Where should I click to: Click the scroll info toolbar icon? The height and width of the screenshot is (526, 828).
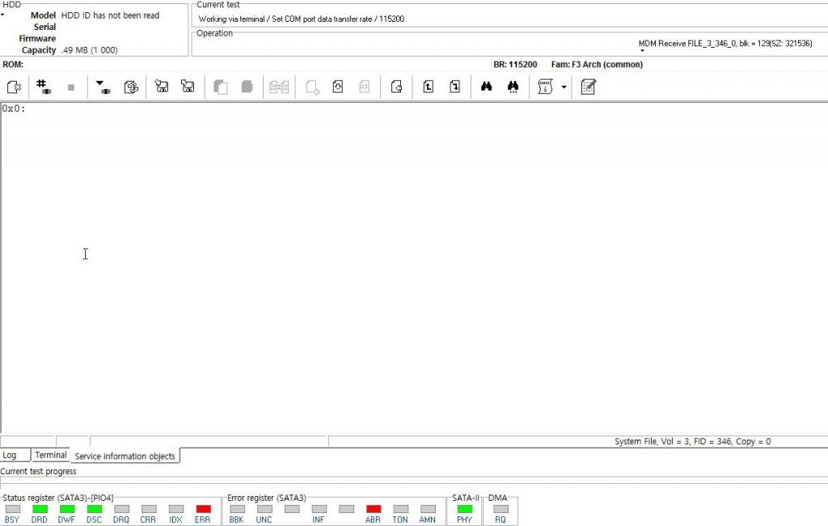tap(545, 86)
